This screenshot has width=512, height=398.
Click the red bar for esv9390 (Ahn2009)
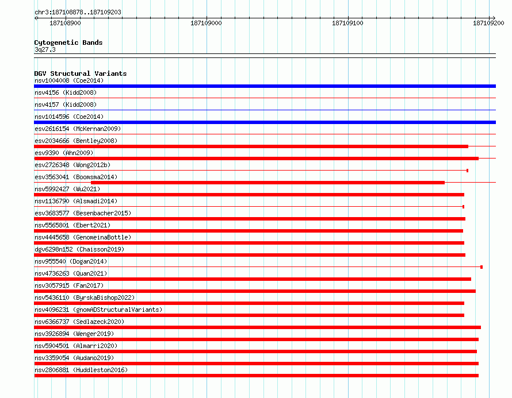pos(257,159)
